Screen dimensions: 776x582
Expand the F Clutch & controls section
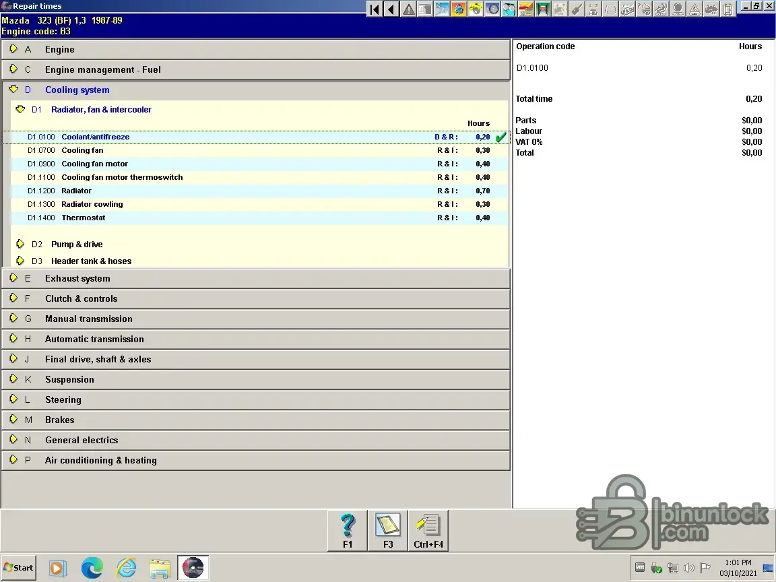[256, 299]
